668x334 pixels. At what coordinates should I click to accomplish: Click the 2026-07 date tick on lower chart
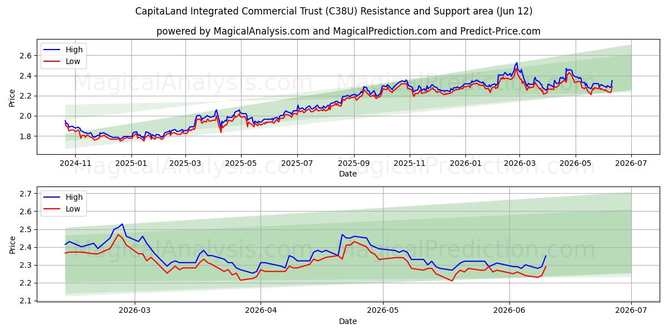pos(631,311)
